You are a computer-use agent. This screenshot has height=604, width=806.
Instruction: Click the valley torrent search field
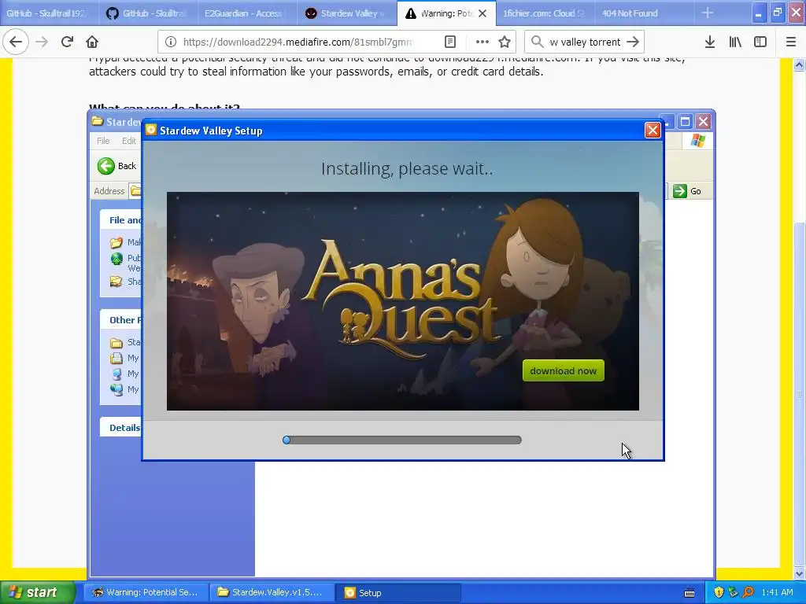point(585,42)
